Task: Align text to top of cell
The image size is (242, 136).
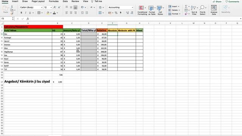Action: pyautogui.click(x=67, y=7)
